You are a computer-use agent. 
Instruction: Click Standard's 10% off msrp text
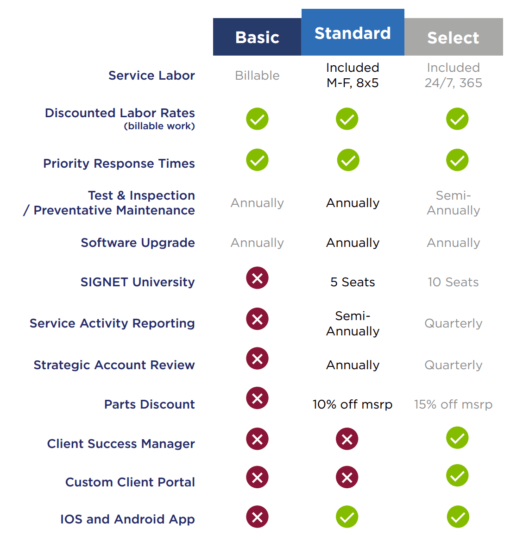click(353, 404)
